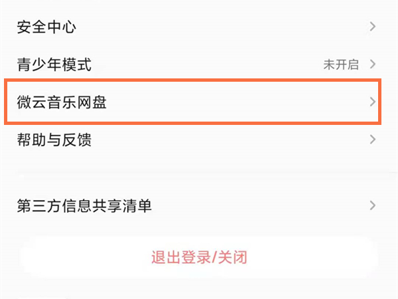Image resolution: width=398 pixels, height=299 pixels.
Task: Tap the 帮助与反馈 chevron icon
Action: pyautogui.click(x=373, y=140)
